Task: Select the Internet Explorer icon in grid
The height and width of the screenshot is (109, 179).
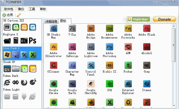Action: coord(128,84)
